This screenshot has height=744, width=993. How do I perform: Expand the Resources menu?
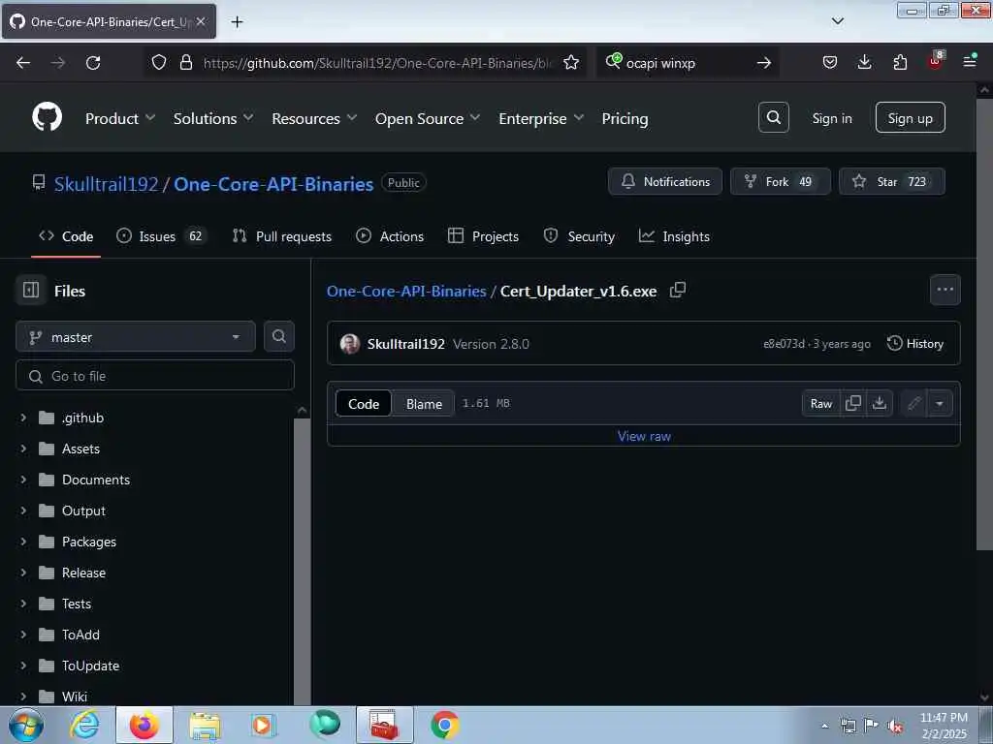pyautogui.click(x=315, y=118)
